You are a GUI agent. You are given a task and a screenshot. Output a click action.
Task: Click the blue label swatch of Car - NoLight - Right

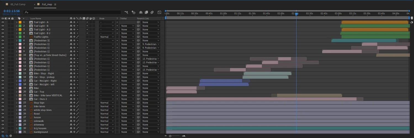pos(20,81)
